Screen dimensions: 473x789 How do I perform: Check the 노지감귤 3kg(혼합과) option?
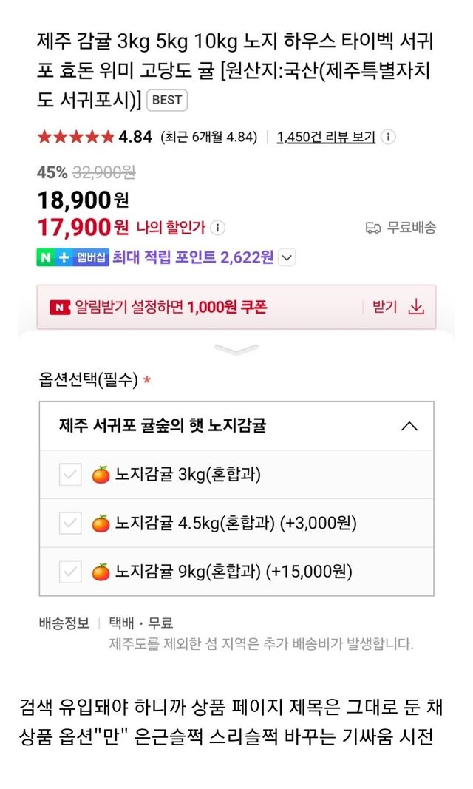click(69, 475)
